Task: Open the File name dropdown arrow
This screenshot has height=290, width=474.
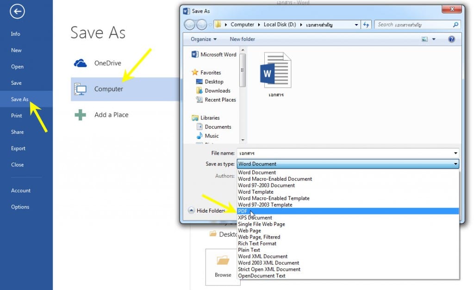Action: tap(455, 153)
